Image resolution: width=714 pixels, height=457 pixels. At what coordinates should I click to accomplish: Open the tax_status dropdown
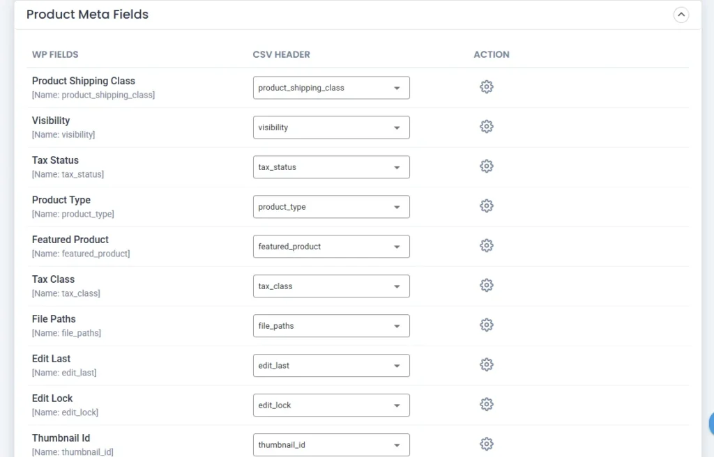(x=331, y=167)
